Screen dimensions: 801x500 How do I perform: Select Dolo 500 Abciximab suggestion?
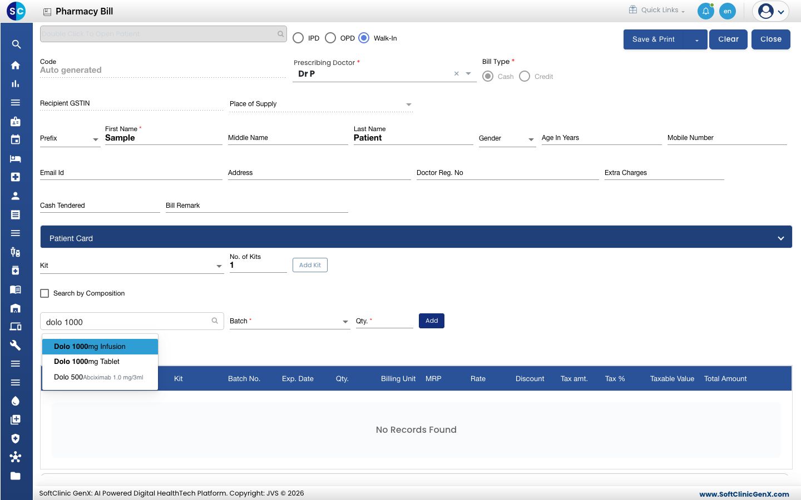(100, 377)
